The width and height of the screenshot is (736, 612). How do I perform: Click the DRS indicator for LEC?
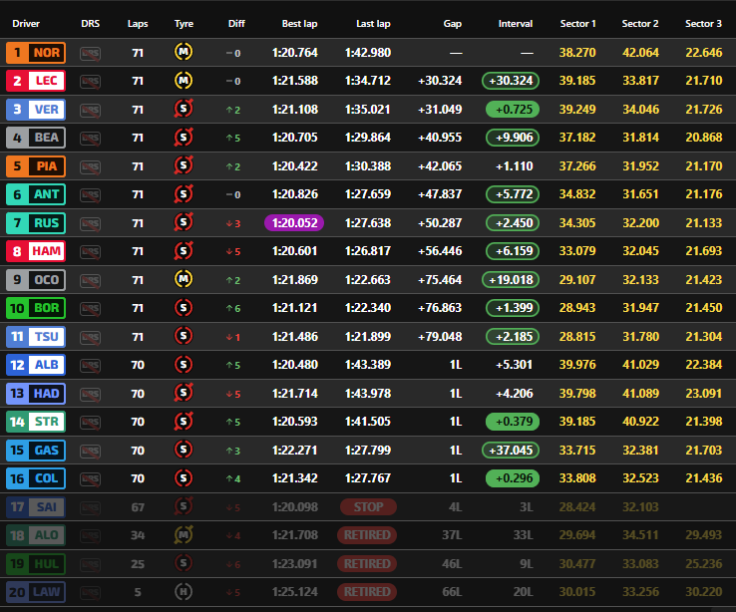[x=91, y=81]
